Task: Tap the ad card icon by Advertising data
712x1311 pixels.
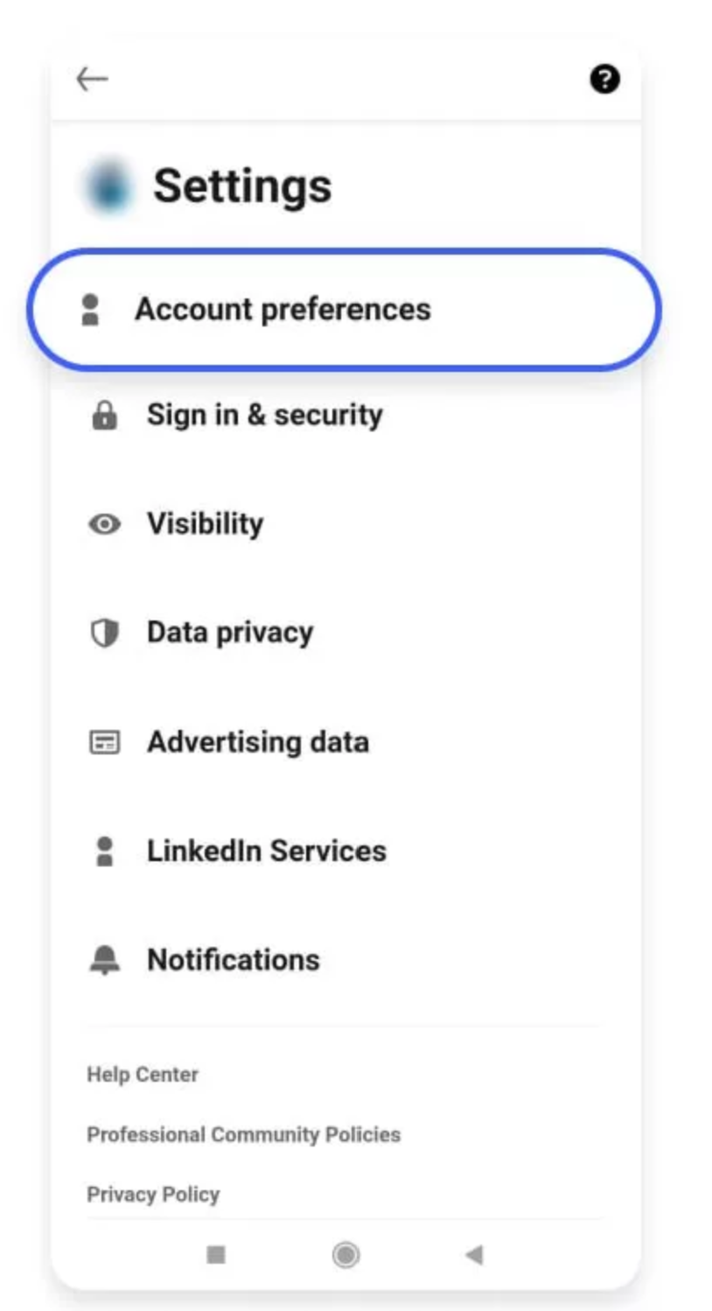Action: [104, 742]
